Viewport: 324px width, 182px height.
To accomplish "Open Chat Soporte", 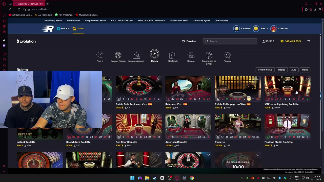I will click(x=221, y=20).
